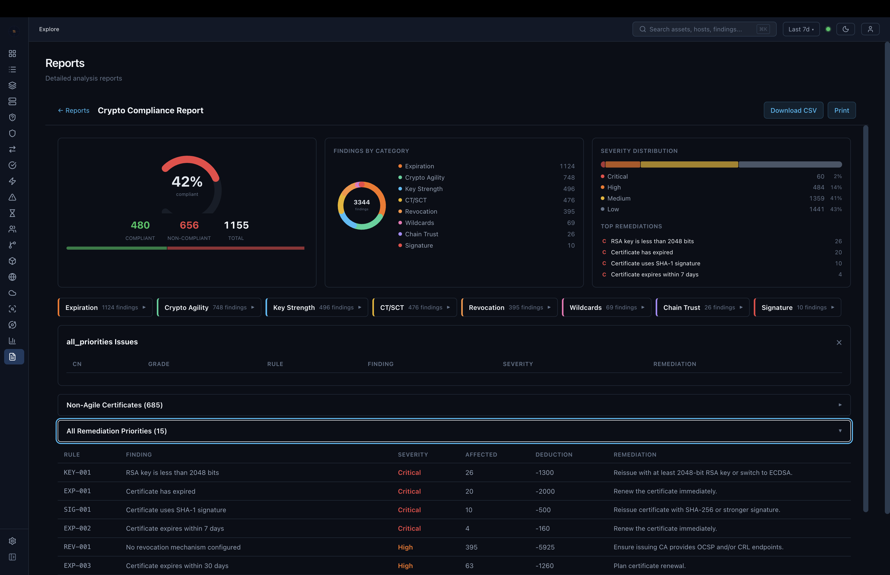The image size is (890, 575).
Task: Click the globe sidebar icon
Action: (12, 277)
